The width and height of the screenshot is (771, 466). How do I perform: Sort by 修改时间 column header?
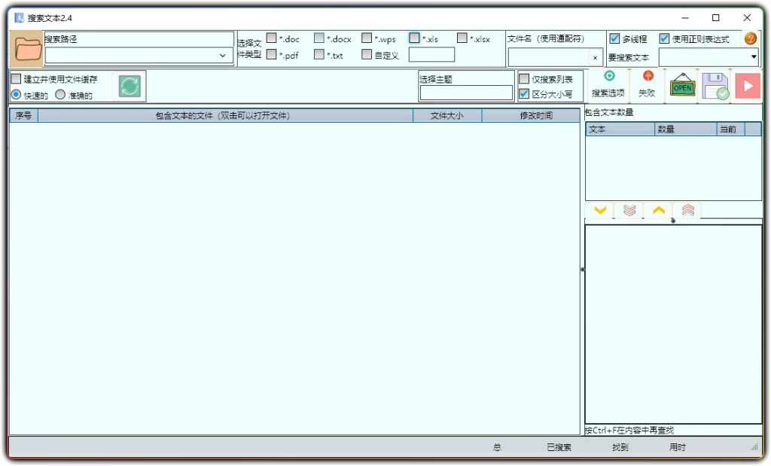point(531,115)
